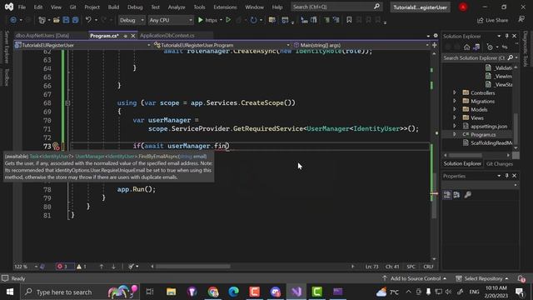Open the Build menu
This screenshot has width=533, height=300.
pos(113,7)
